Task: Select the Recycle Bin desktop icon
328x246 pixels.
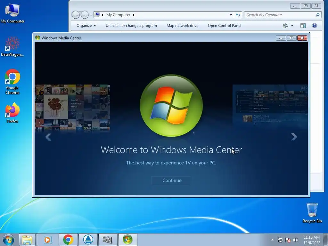Action: pyautogui.click(x=312, y=213)
